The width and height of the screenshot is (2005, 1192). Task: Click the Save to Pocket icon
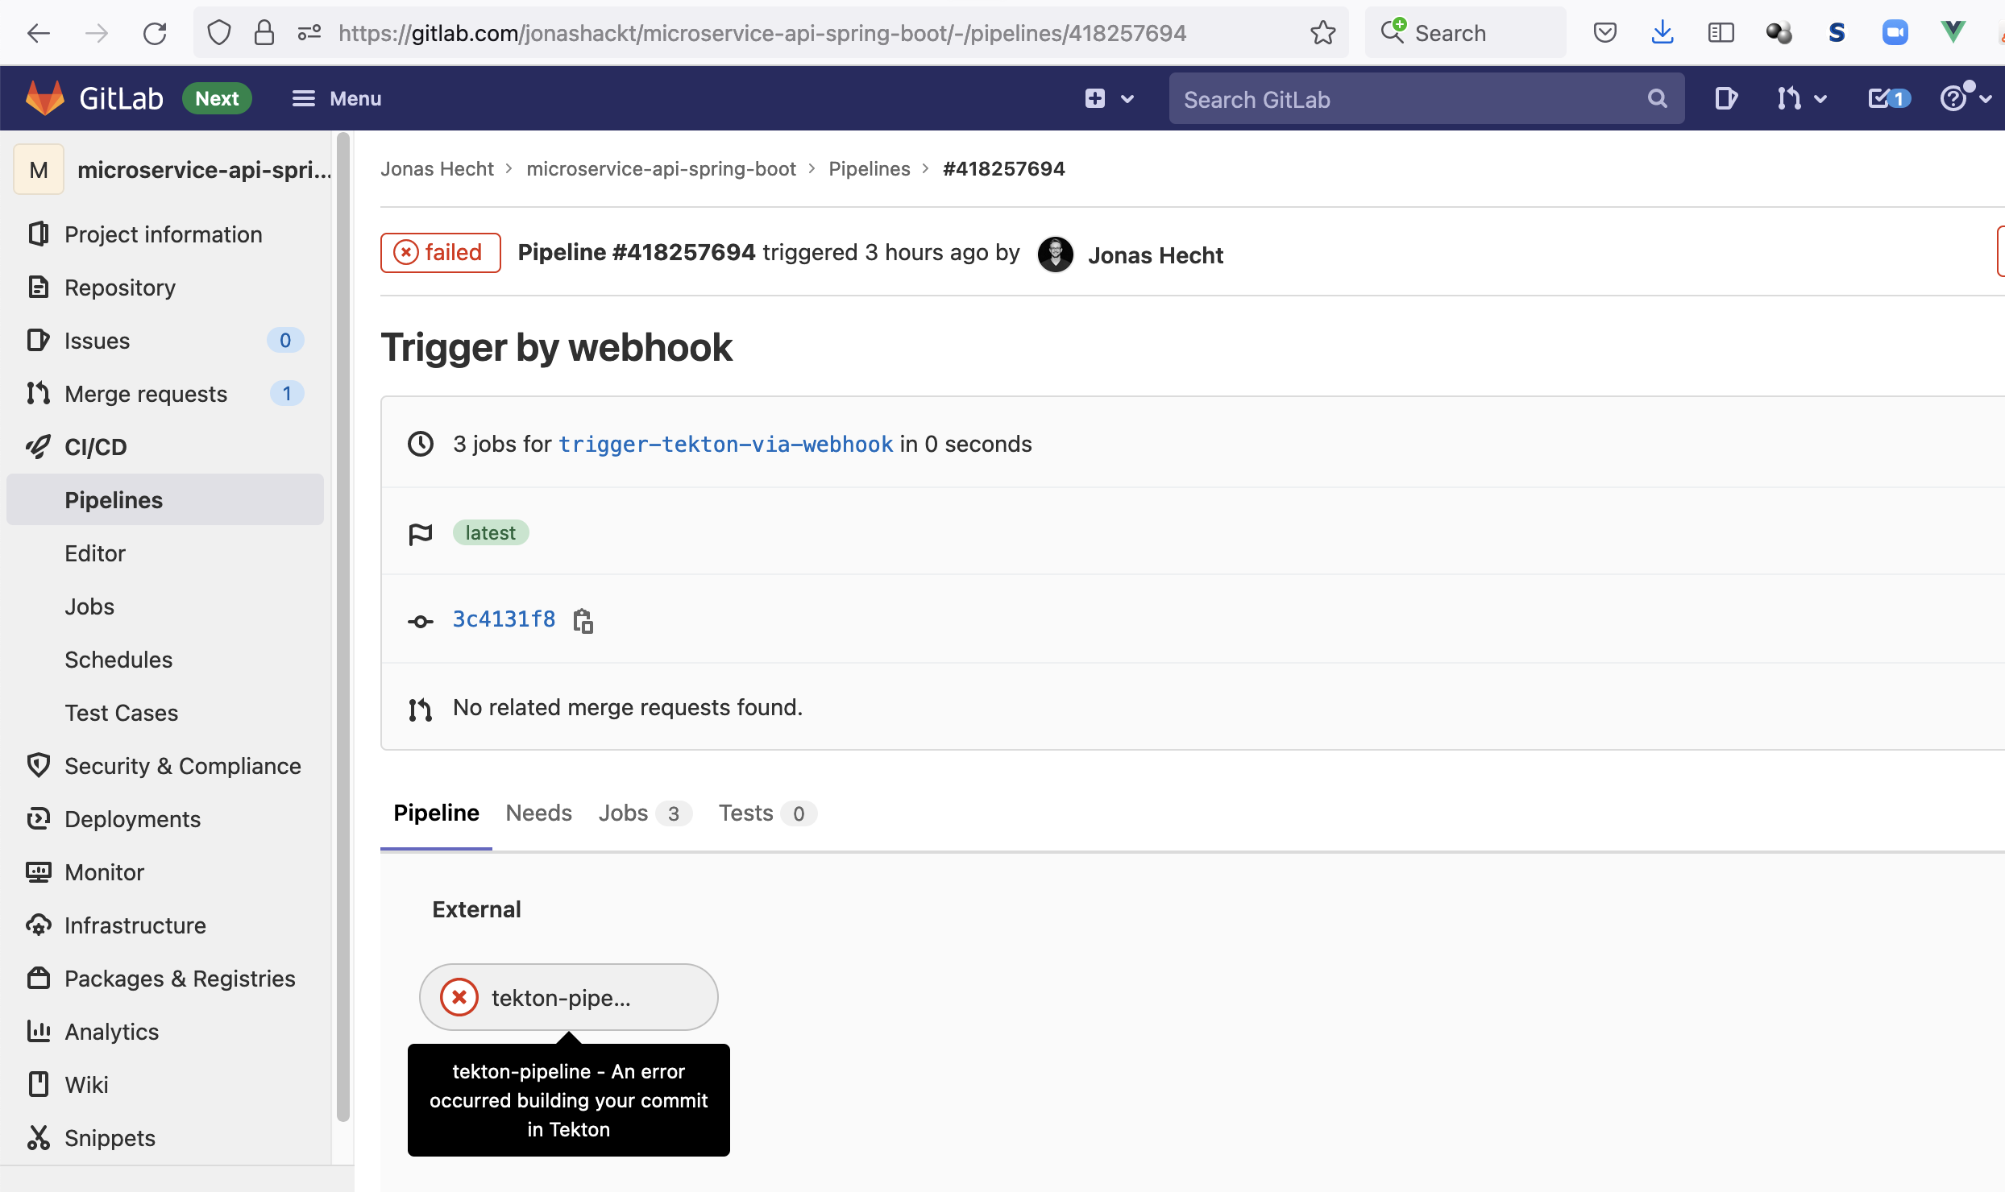[x=1604, y=33]
